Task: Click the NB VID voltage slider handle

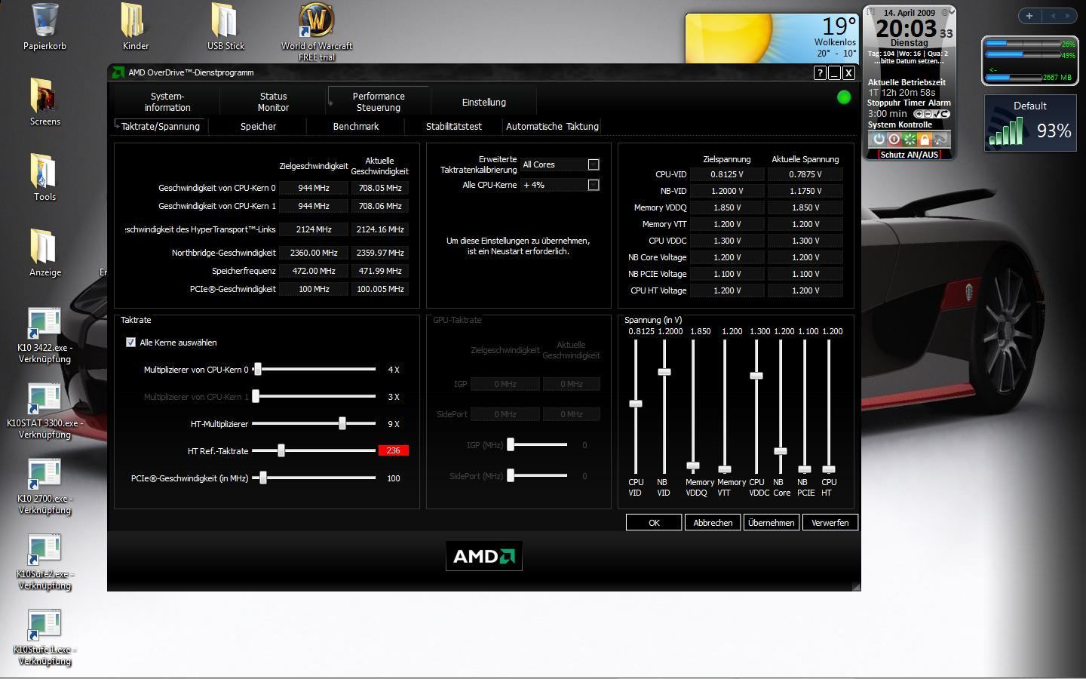Action: point(664,372)
